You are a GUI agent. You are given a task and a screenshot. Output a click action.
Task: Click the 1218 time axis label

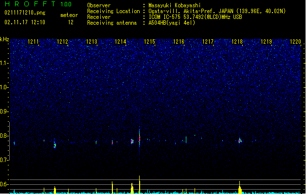coord(237,42)
